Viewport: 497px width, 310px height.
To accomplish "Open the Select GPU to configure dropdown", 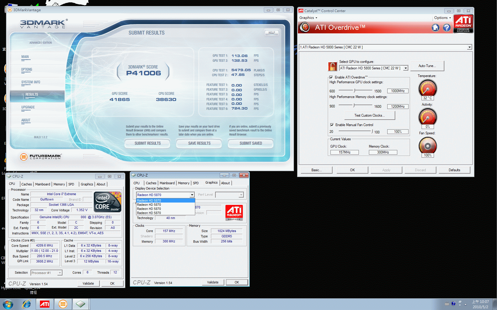I will click(x=406, y=68).
